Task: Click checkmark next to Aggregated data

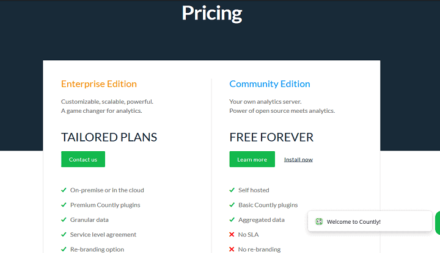Action: (x=232, y=219)
